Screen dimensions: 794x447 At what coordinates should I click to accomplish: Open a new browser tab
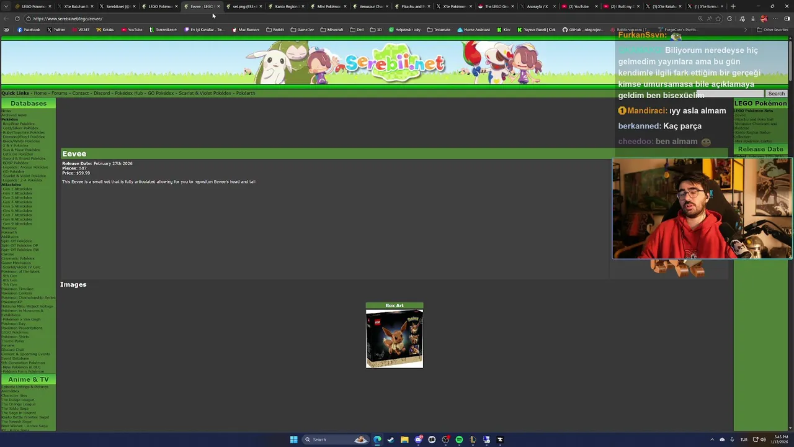(x=732, y=6)
